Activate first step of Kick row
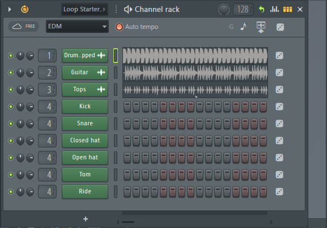Viewport: 327px width, 228px height. (x=127, y=107)
